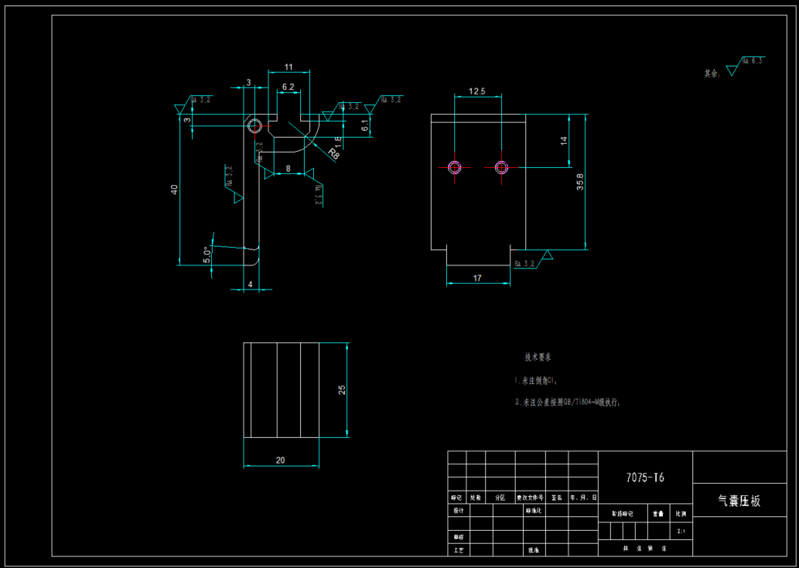
Task: Click the "8" dimension value
Action: tap(289, 169)
